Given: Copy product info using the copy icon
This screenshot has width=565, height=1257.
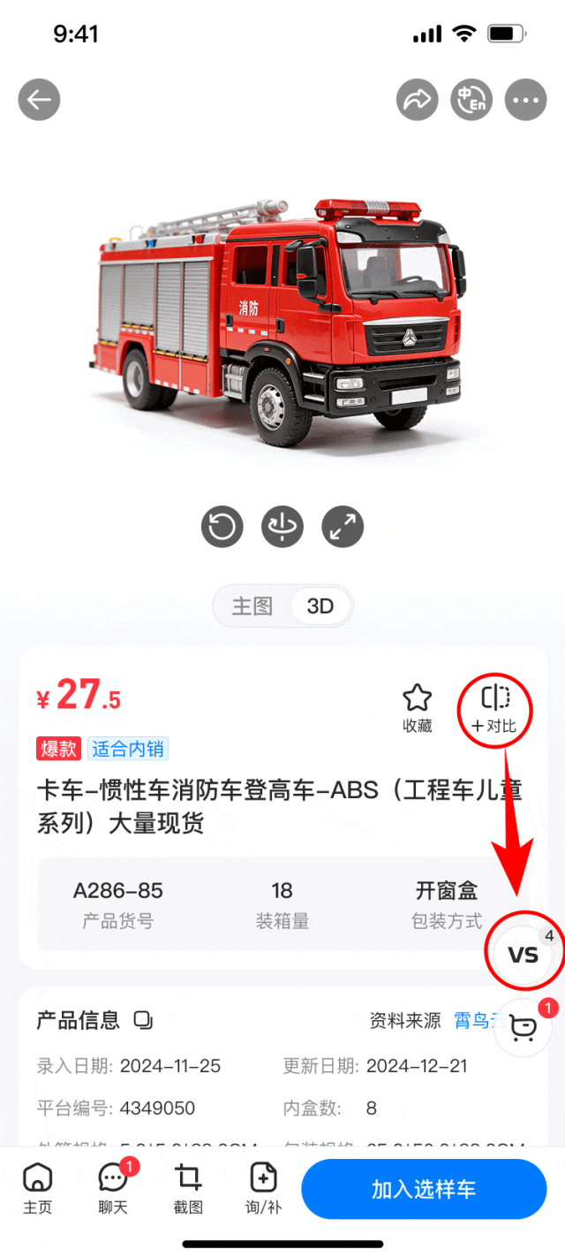Looking at the screenshot, I should pos(142,1020).
